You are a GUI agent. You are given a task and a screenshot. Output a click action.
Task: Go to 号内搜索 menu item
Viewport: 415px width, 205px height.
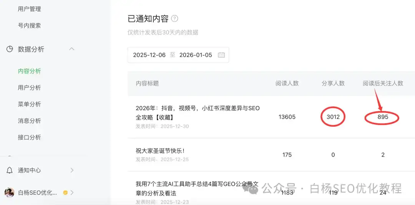tap(29, 26)
